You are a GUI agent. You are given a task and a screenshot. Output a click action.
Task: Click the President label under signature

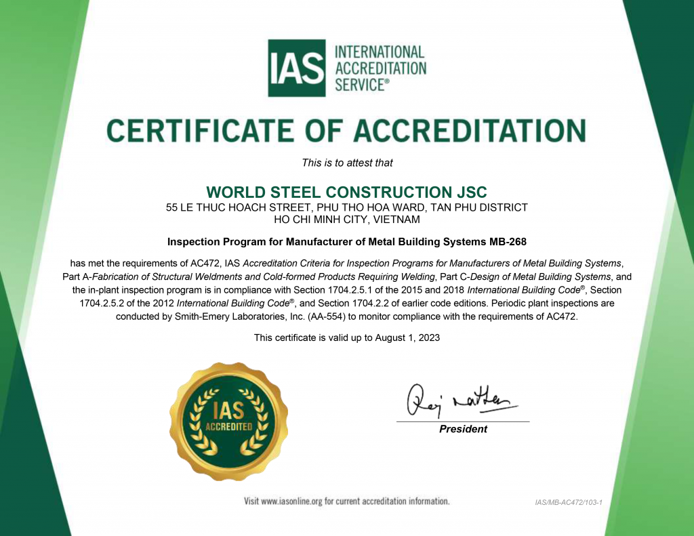pyautogui.click(x=463, y=429)
